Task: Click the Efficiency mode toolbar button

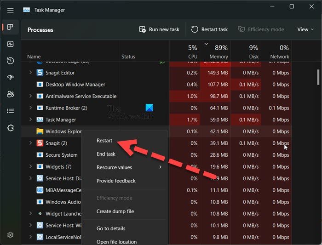Action: (261, 29)
